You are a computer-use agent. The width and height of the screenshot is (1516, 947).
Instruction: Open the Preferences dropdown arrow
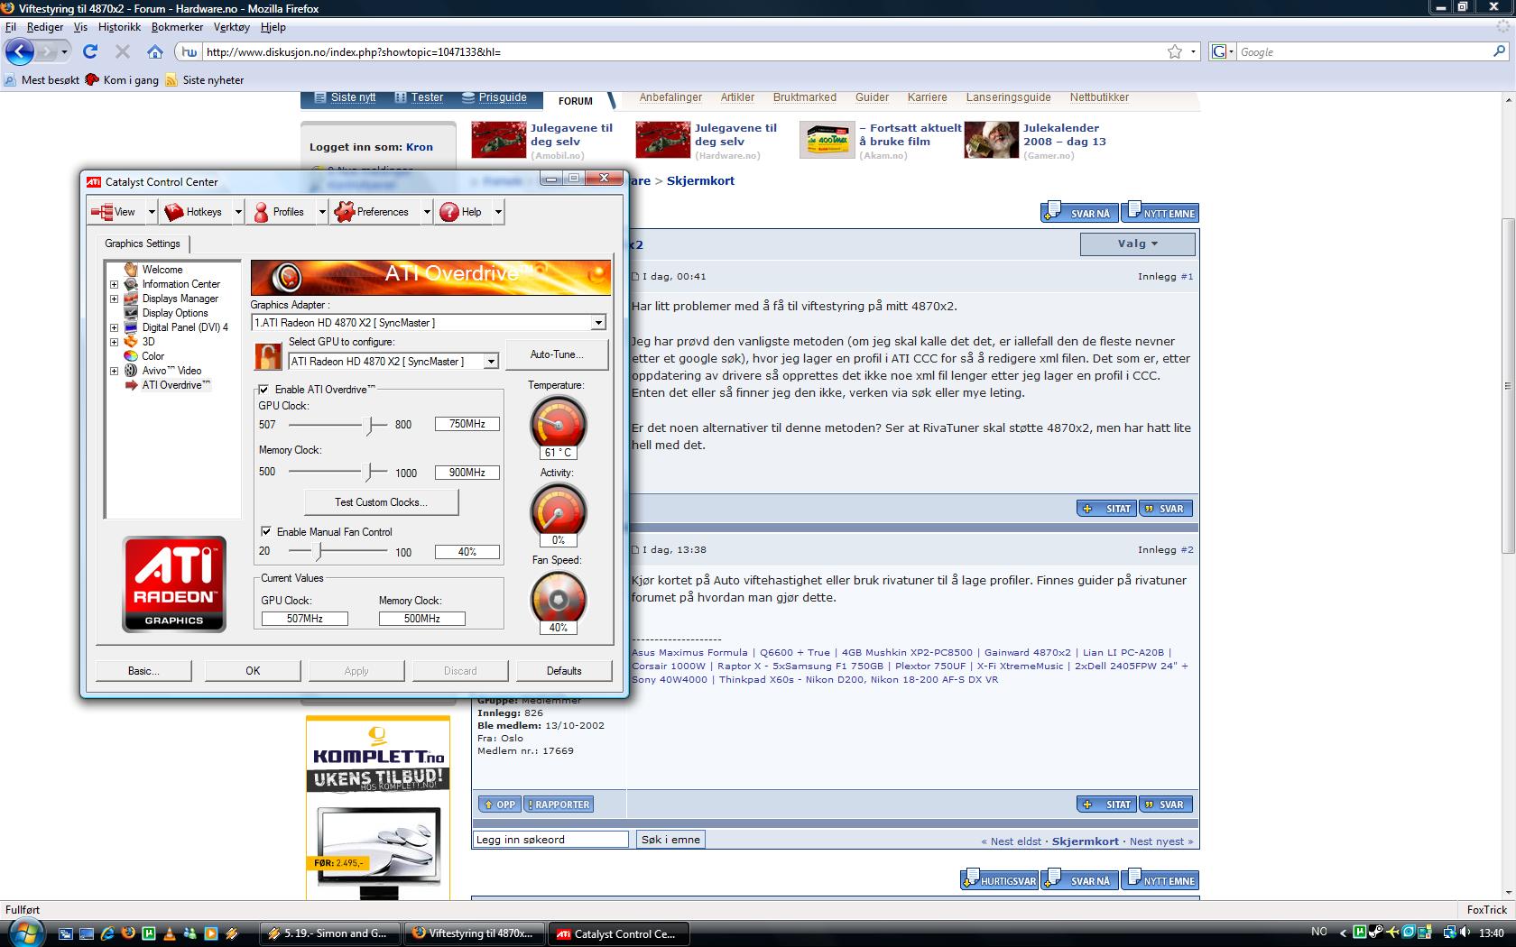point(427,212)
